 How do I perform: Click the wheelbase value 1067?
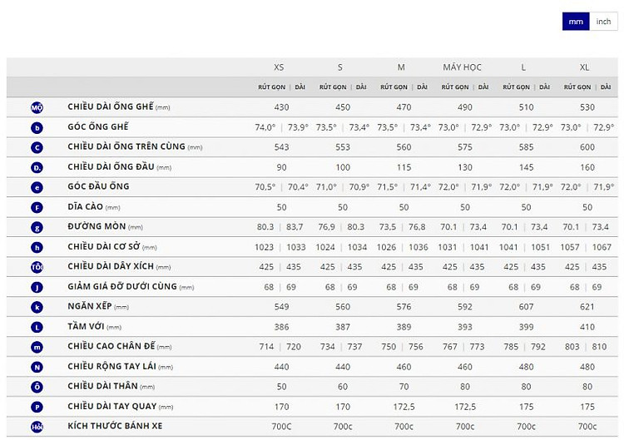(x=602, y=248)
